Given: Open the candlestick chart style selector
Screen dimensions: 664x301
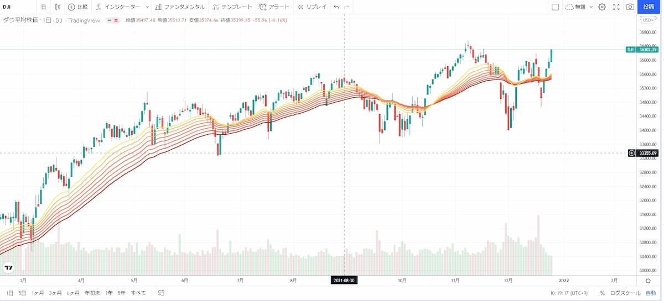Looking at the screenshot, I should pyautogui.click(x=58, y=7).
